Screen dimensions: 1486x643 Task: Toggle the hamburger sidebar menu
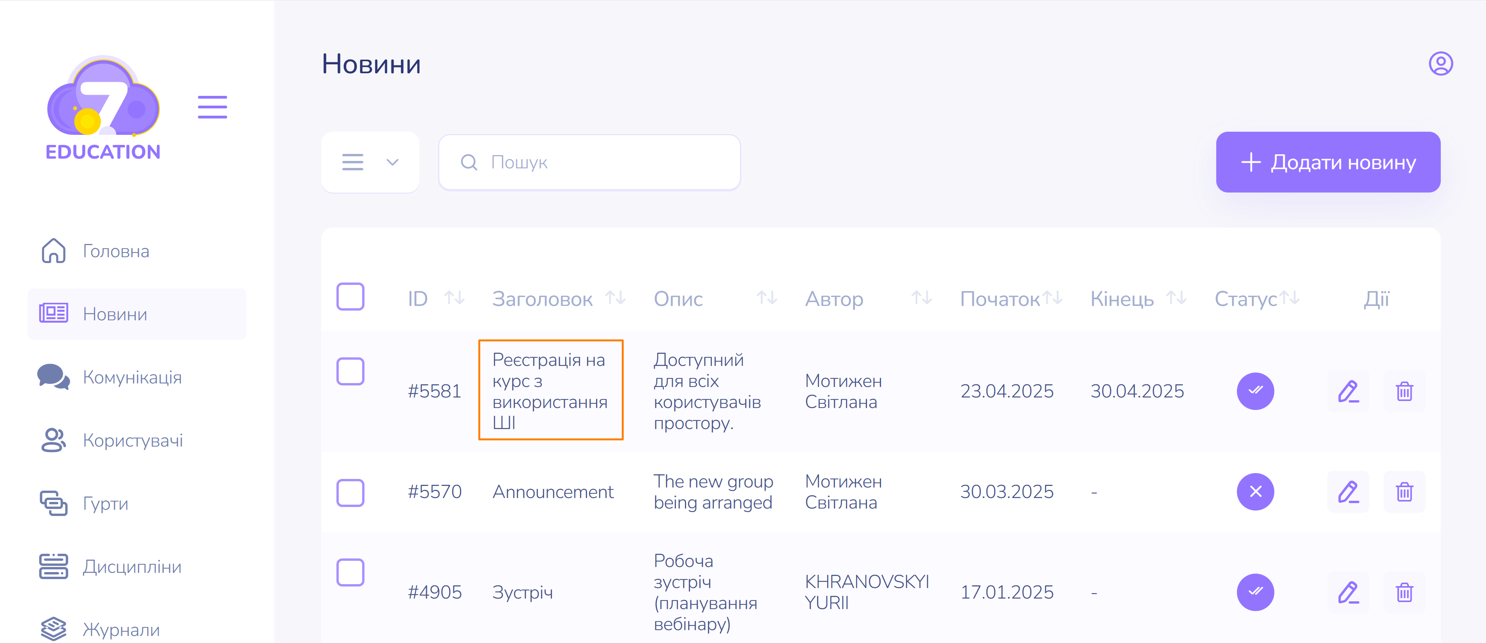tap(212, 107)
